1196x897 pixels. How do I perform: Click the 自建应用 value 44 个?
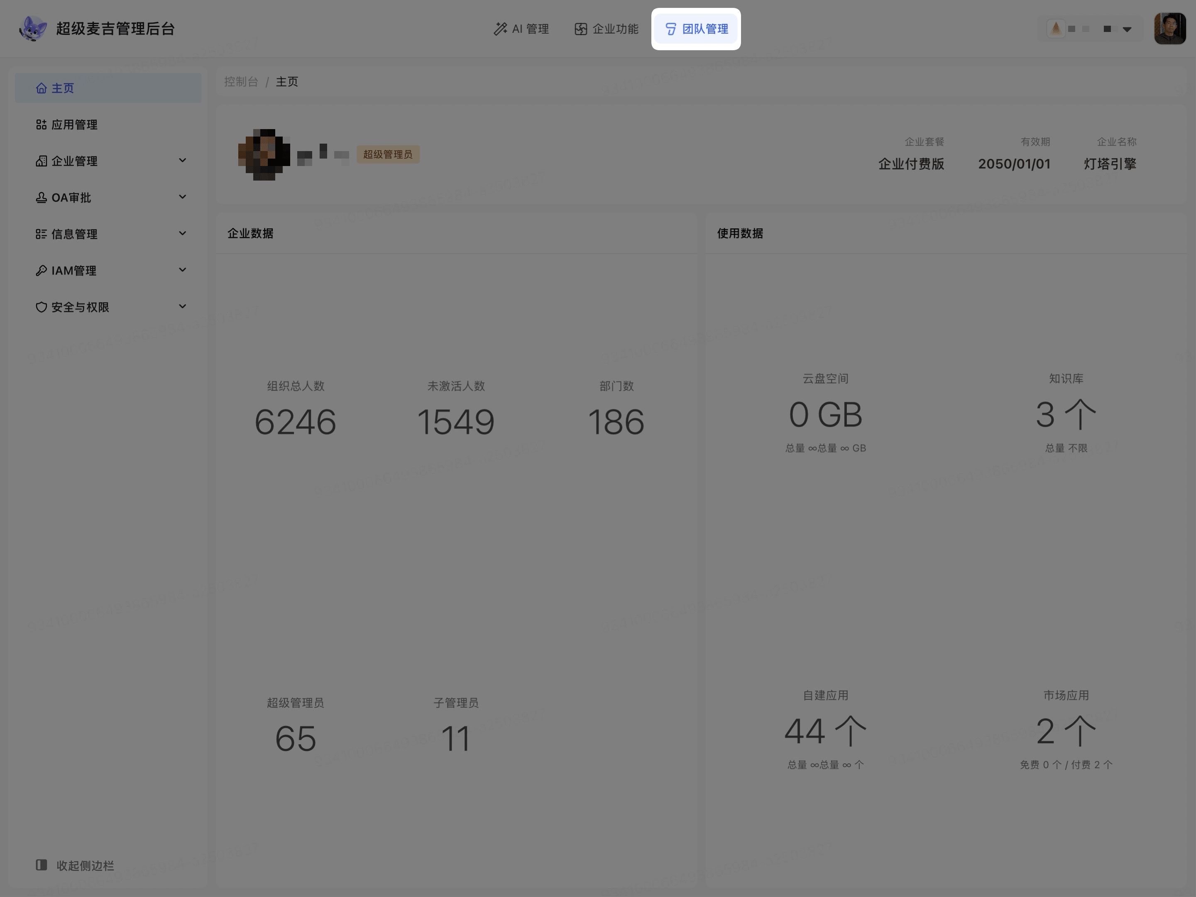tap(825, 731)
